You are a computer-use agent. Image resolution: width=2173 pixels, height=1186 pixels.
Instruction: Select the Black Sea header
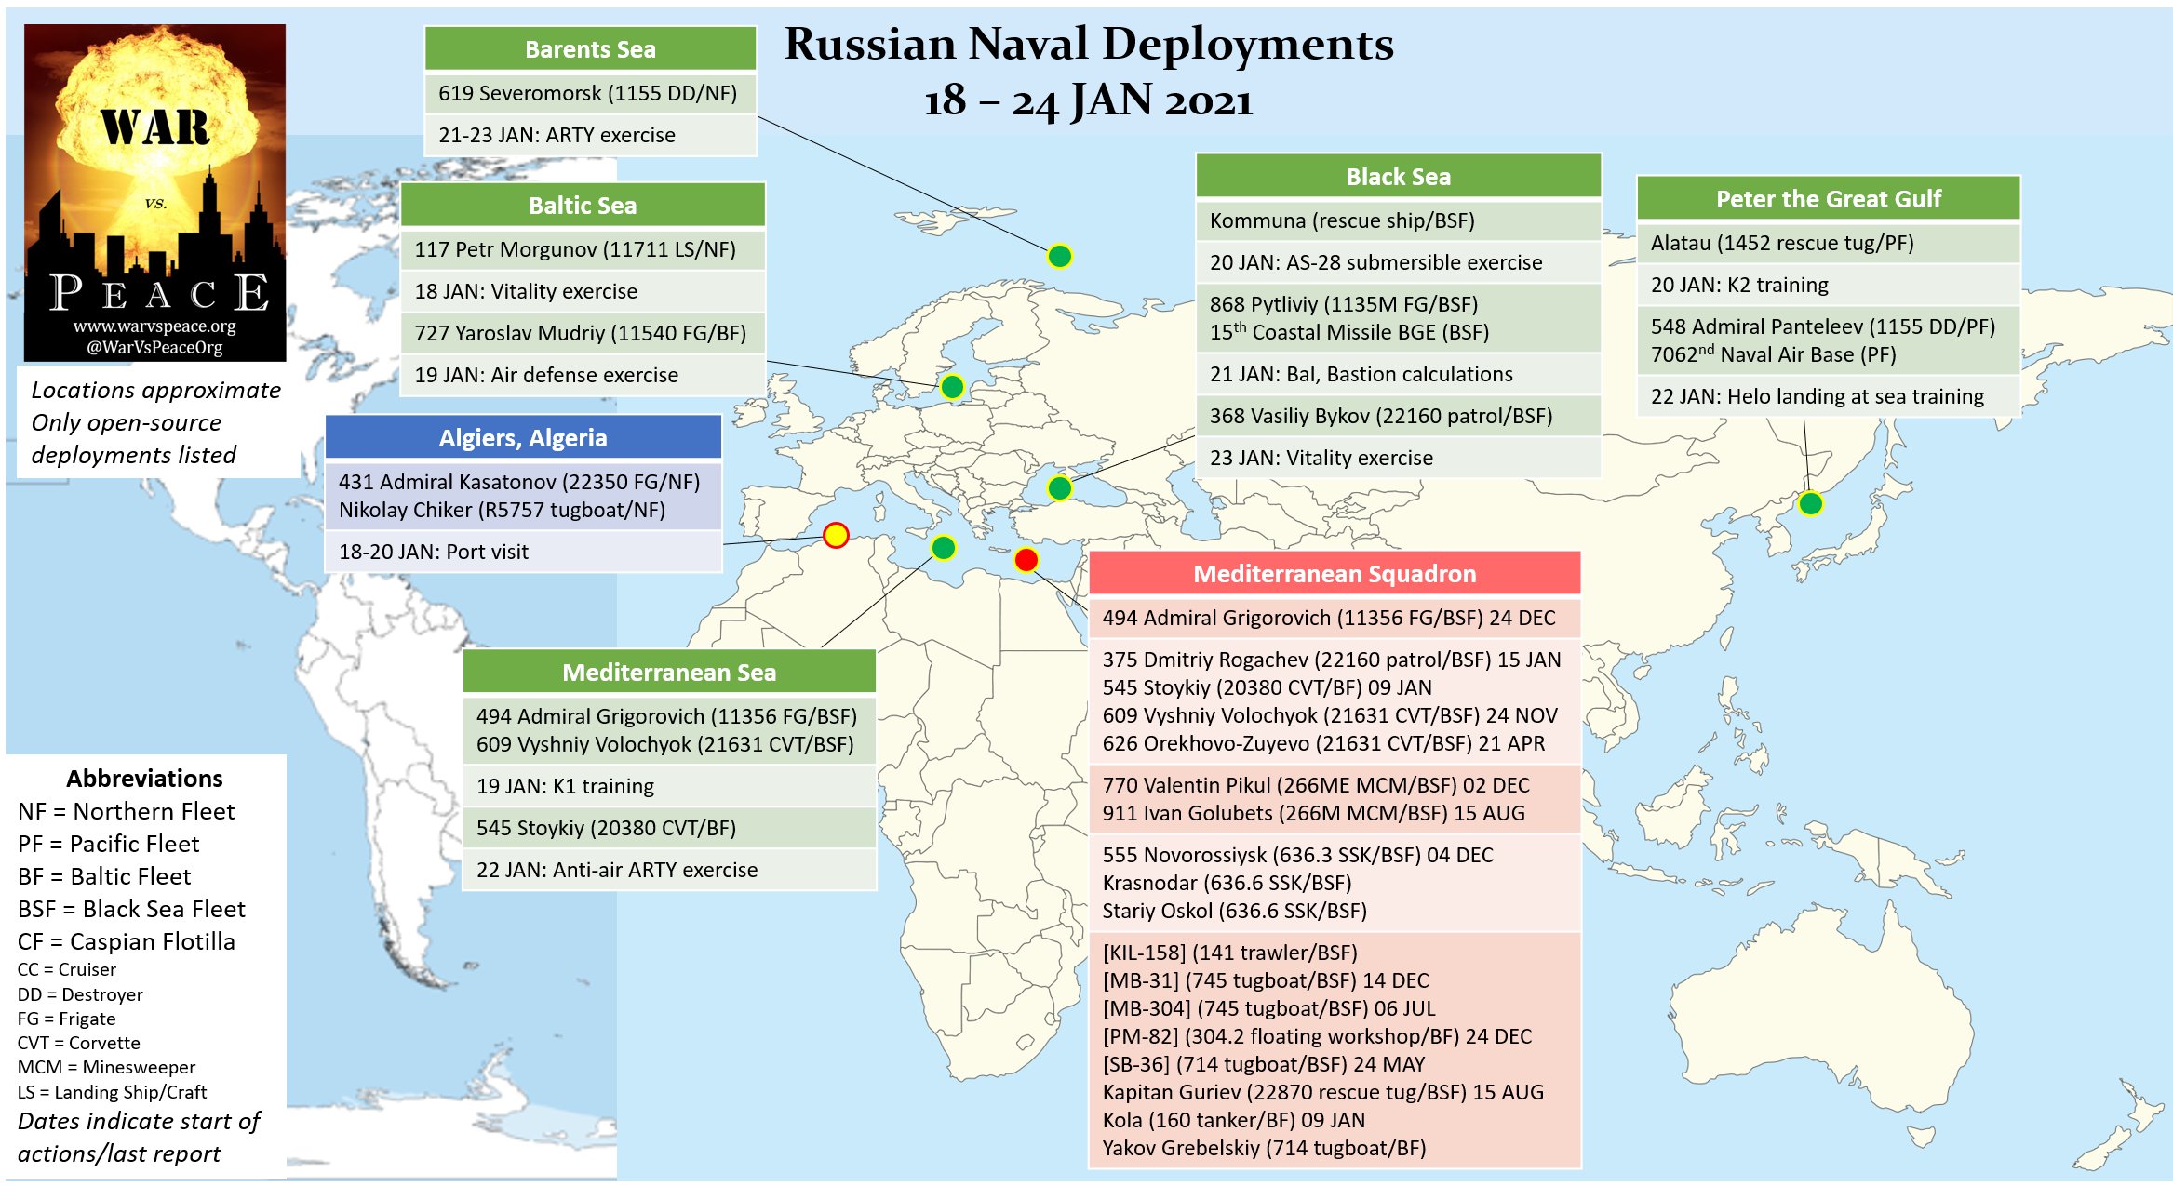point(1398,177)
